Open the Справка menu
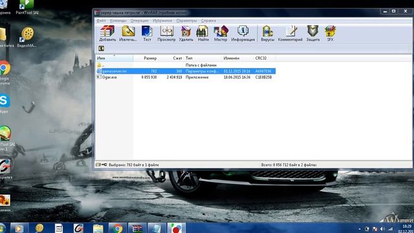 [x=208, y=21]
